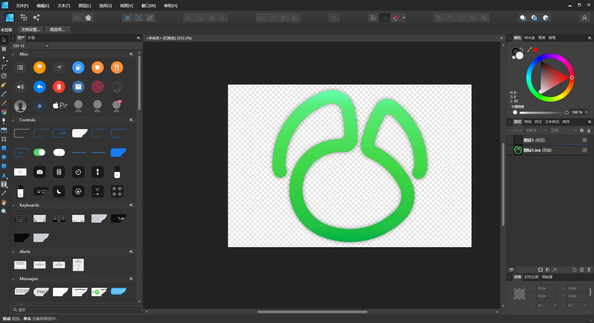Select the Move tool in the left toolbar
594x323 pixels.
click(4, 40)
